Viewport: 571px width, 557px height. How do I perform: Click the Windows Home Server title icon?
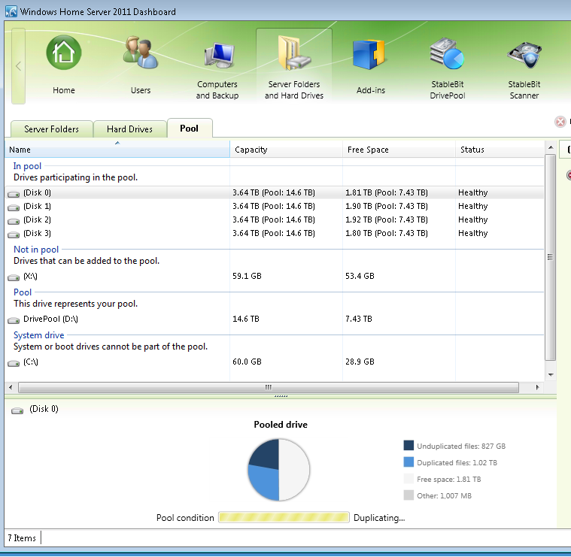[x=11, y=11]
